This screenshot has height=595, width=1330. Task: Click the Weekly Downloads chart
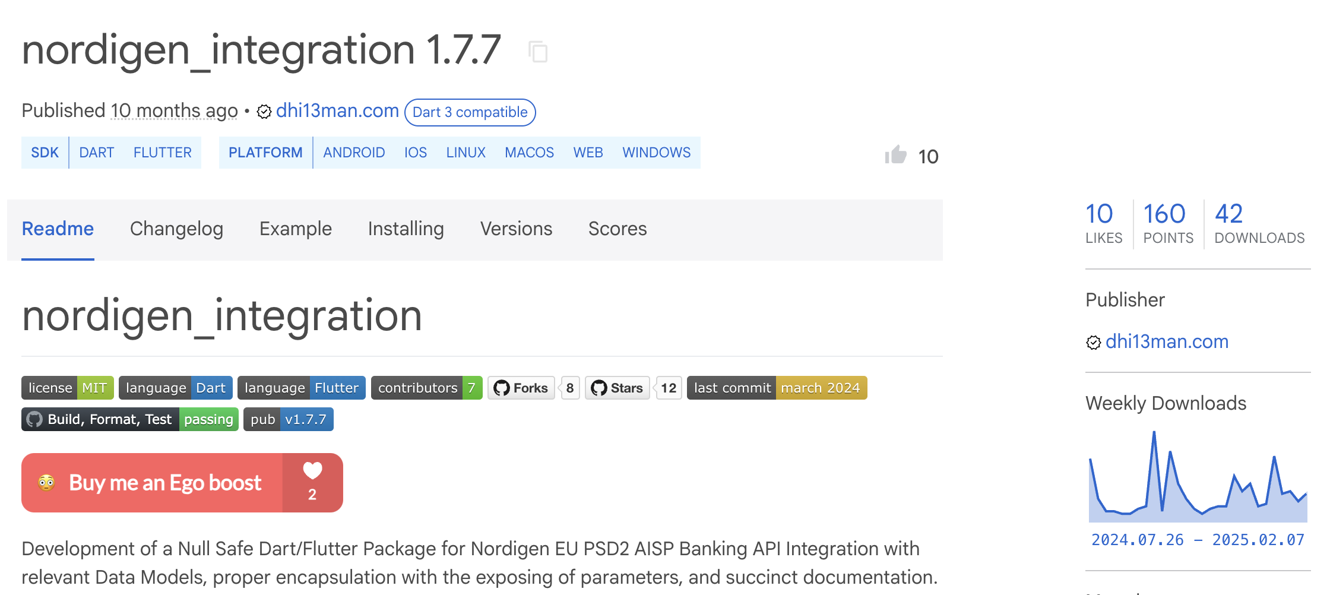[x=1197, y=475]
